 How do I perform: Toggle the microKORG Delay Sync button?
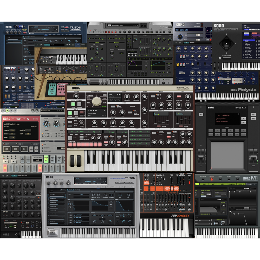tap(169, 137)
